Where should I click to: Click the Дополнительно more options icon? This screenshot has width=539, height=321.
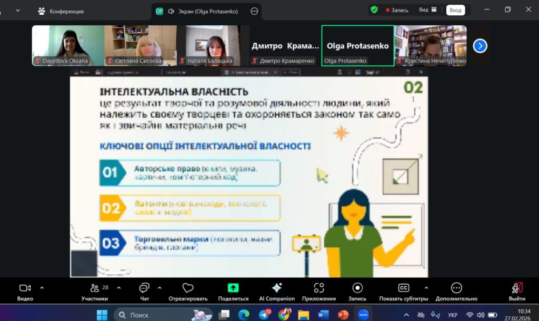456,288
